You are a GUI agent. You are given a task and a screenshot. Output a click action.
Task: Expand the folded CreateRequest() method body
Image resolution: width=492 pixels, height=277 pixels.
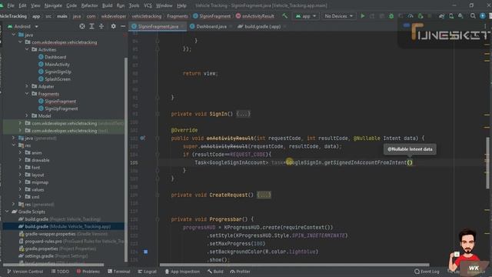(x=264, y=195)
